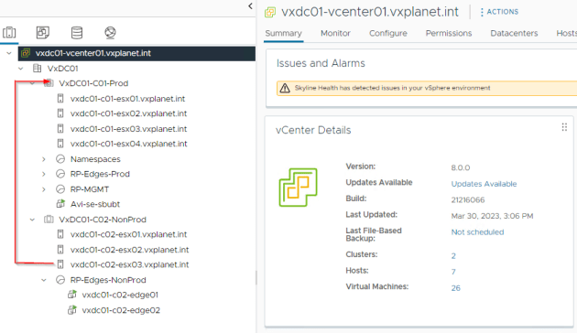577x333 pixels.
Task: Click the version value 8.0.0
Action: (x=461, y=167)
